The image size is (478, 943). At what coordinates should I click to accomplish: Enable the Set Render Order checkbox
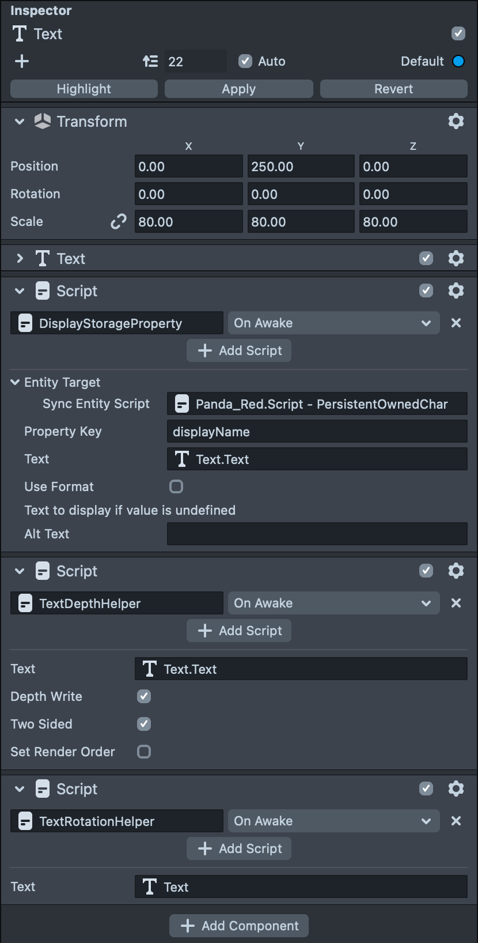point(144,752)
